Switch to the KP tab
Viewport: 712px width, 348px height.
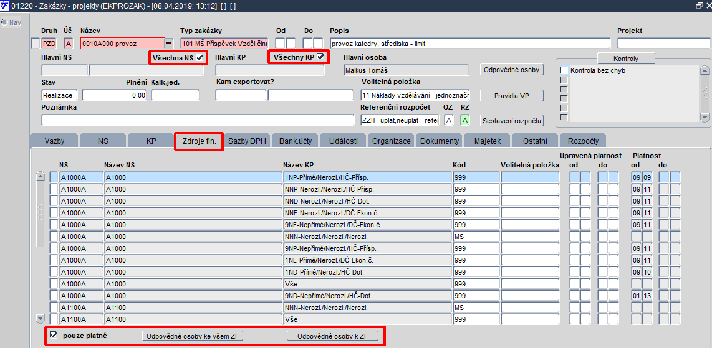tap(151, 141)
